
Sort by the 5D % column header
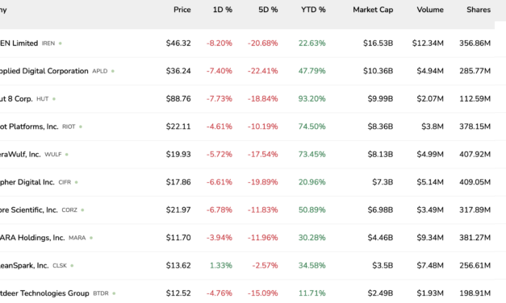(268, 10)
